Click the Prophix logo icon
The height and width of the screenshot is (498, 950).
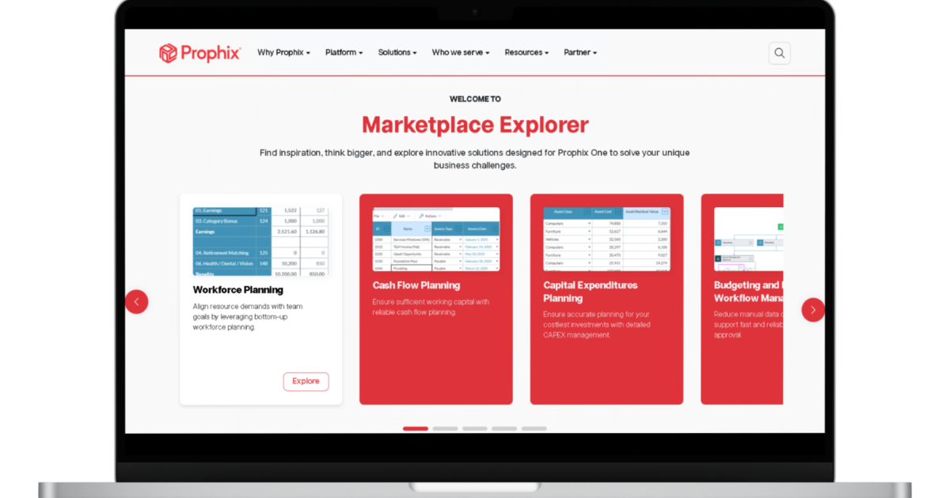click(x=169, y=51)
